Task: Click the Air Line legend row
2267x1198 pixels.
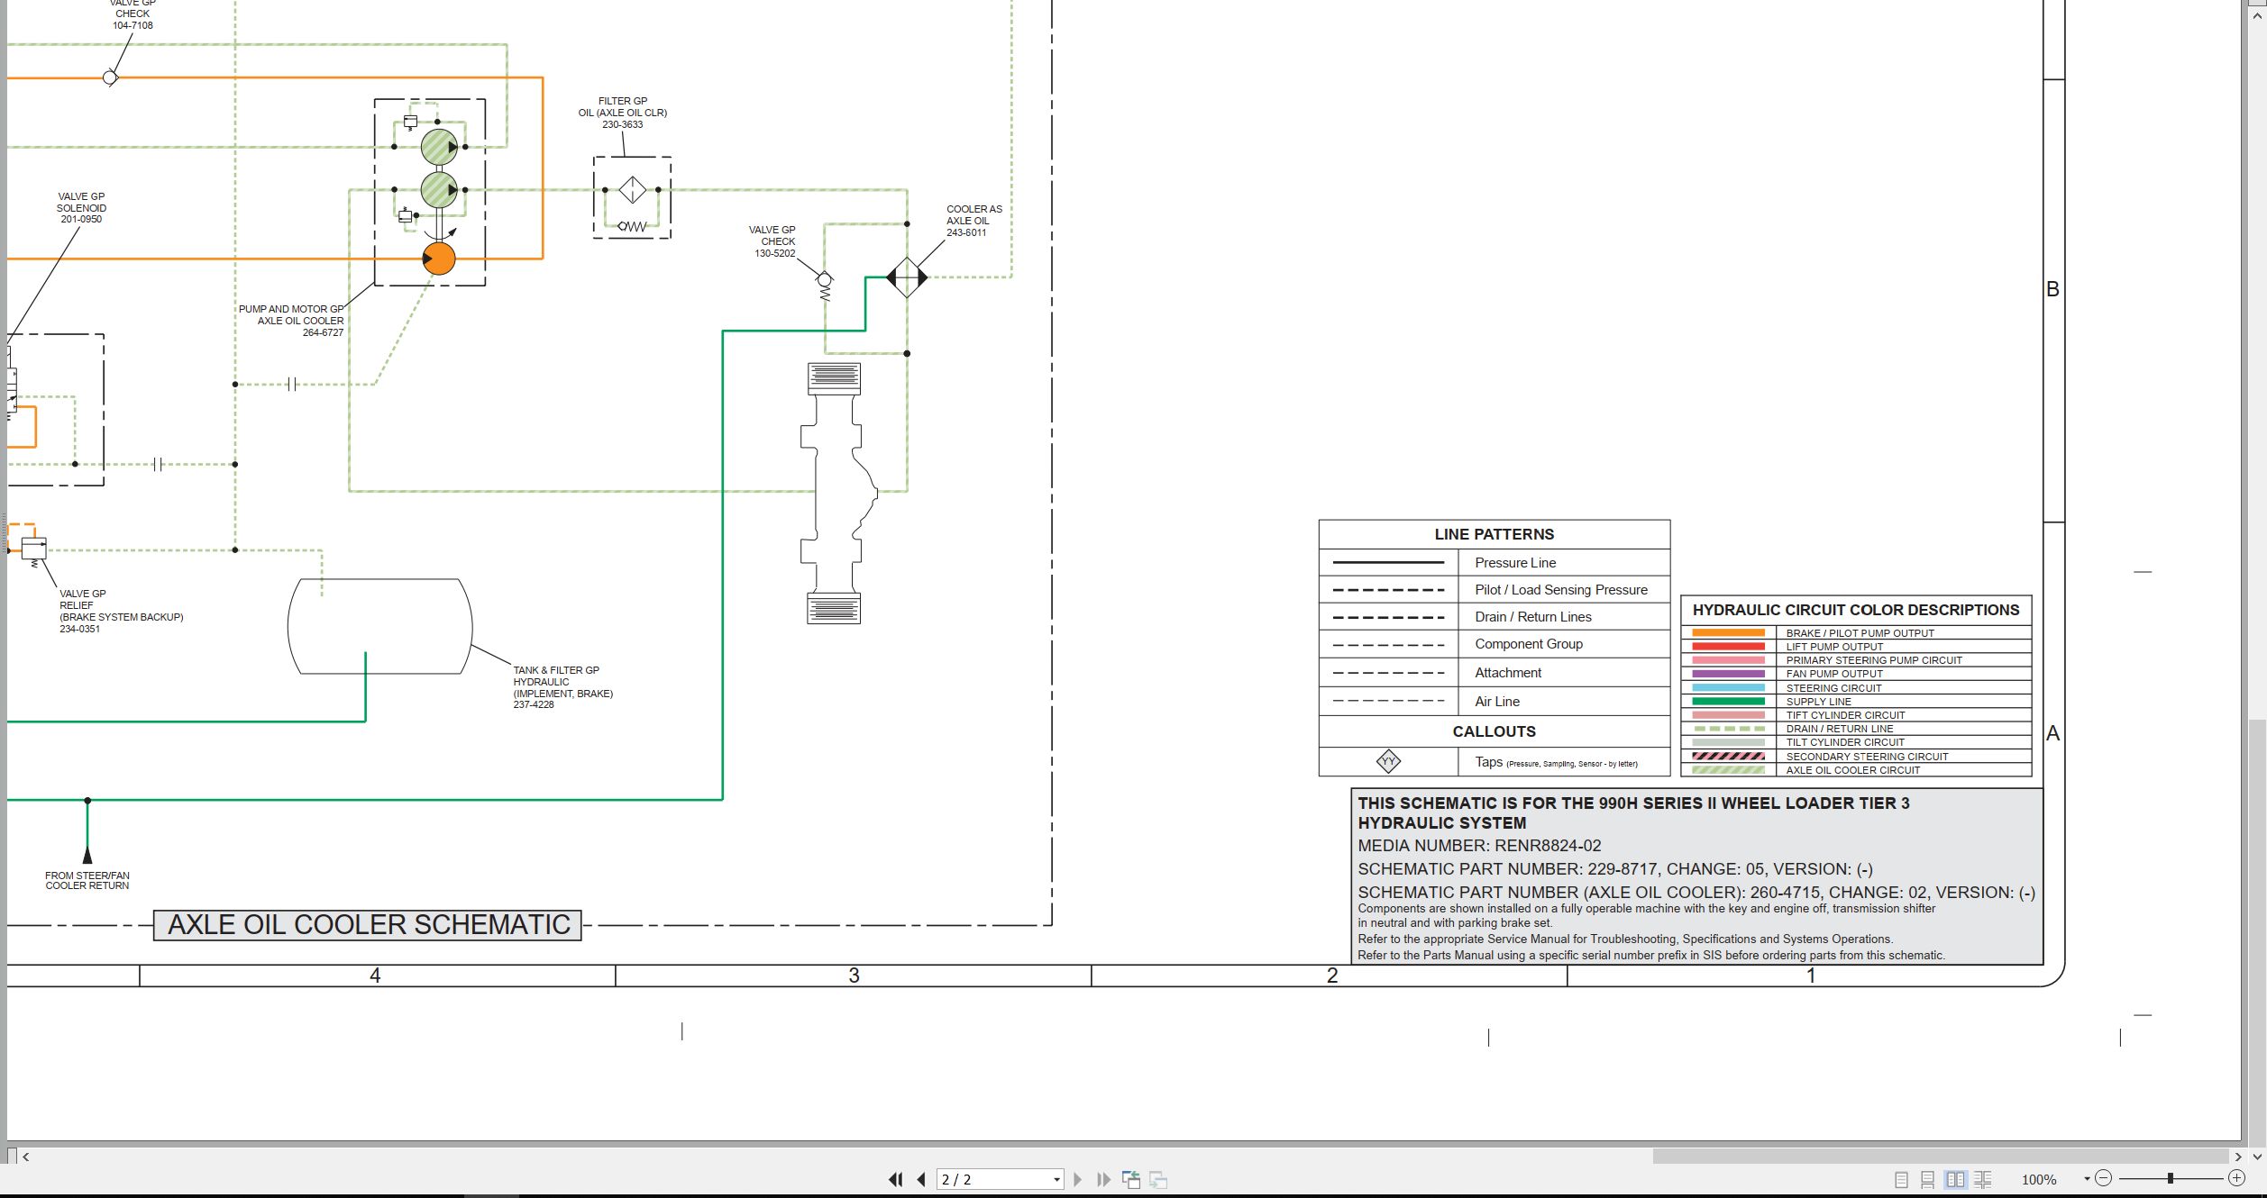Action: [1494, 702]
